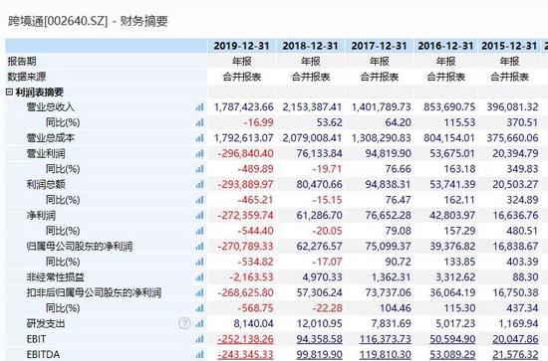Open EBIT value -252,138.26 link
548x361 pixels.
[x=245, y=339]
